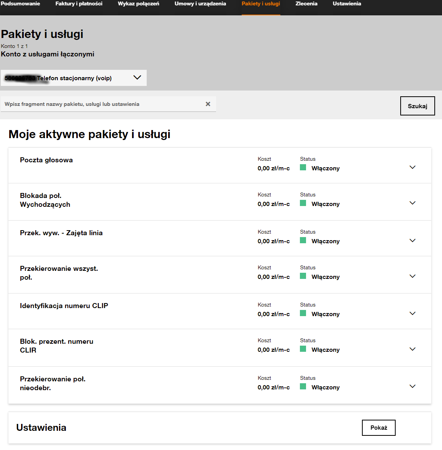Expand Identyfikacja numeru CLIP row
The width and height of the screenshot is (442, 450).
(x=413, y=313)
